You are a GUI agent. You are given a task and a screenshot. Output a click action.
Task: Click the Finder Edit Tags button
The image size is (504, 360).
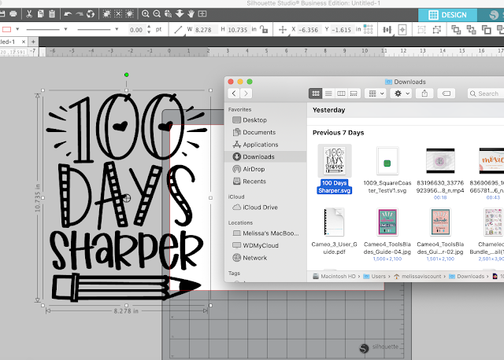447,94
